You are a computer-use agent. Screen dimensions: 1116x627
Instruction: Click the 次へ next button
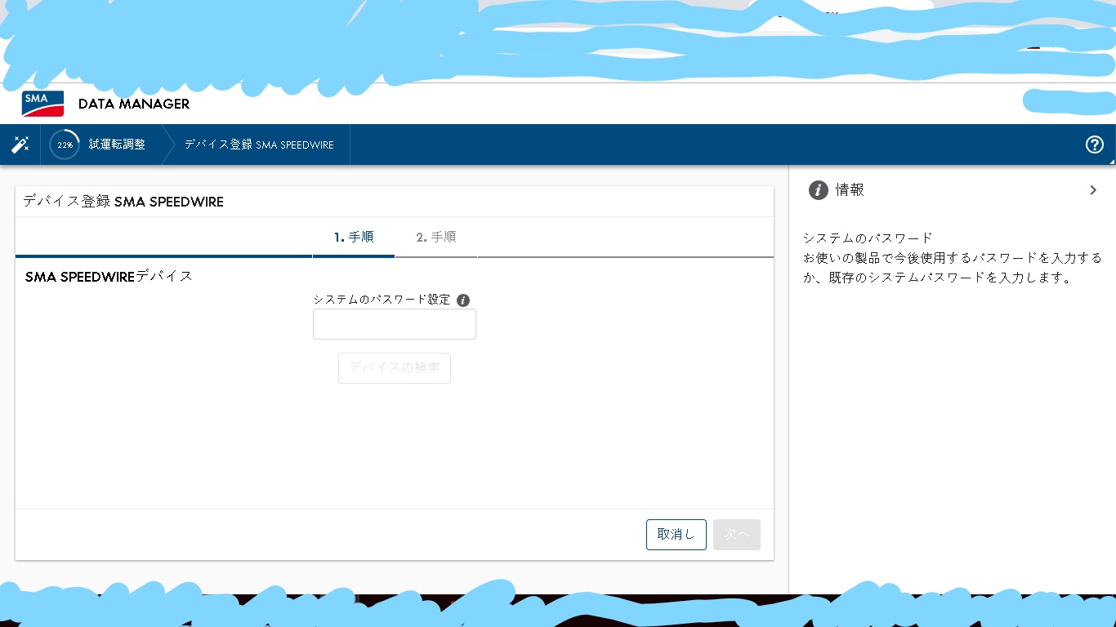pyautogui.click(x=737, y=535)
